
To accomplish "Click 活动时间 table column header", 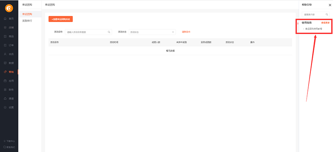I will tap(114, 42).
